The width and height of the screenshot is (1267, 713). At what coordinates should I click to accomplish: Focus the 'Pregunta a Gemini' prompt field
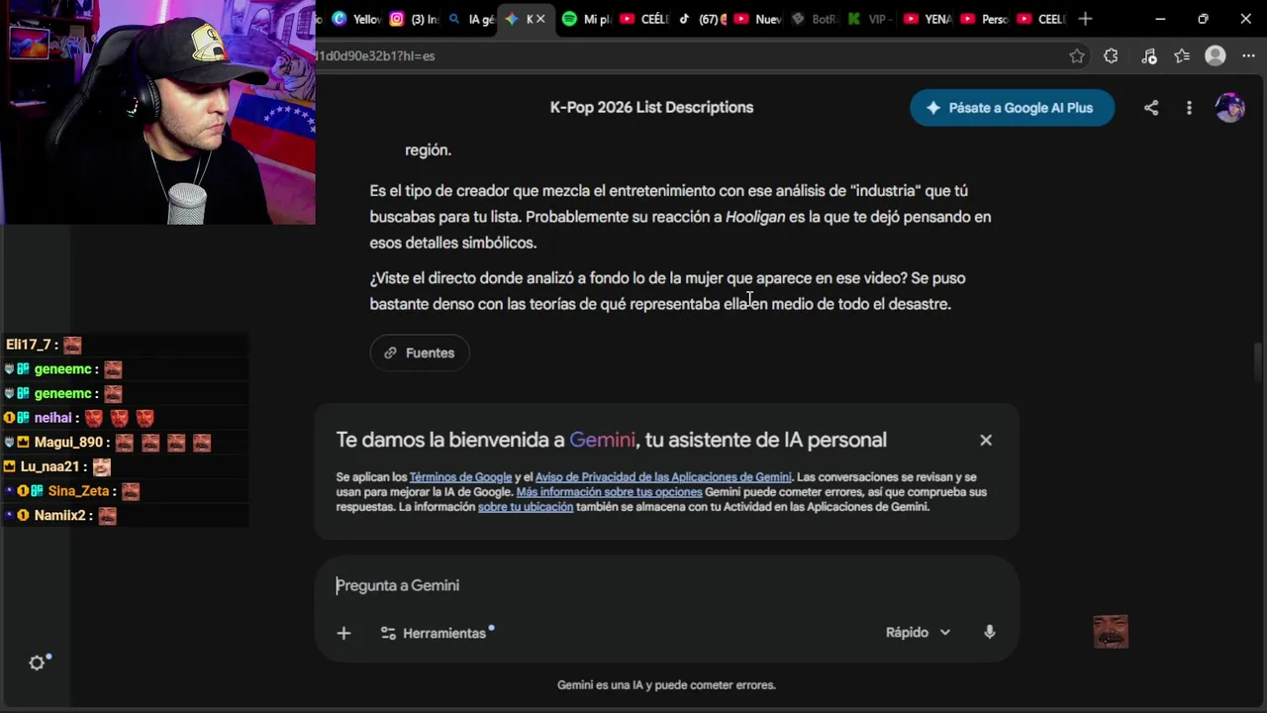click(665, 585)
